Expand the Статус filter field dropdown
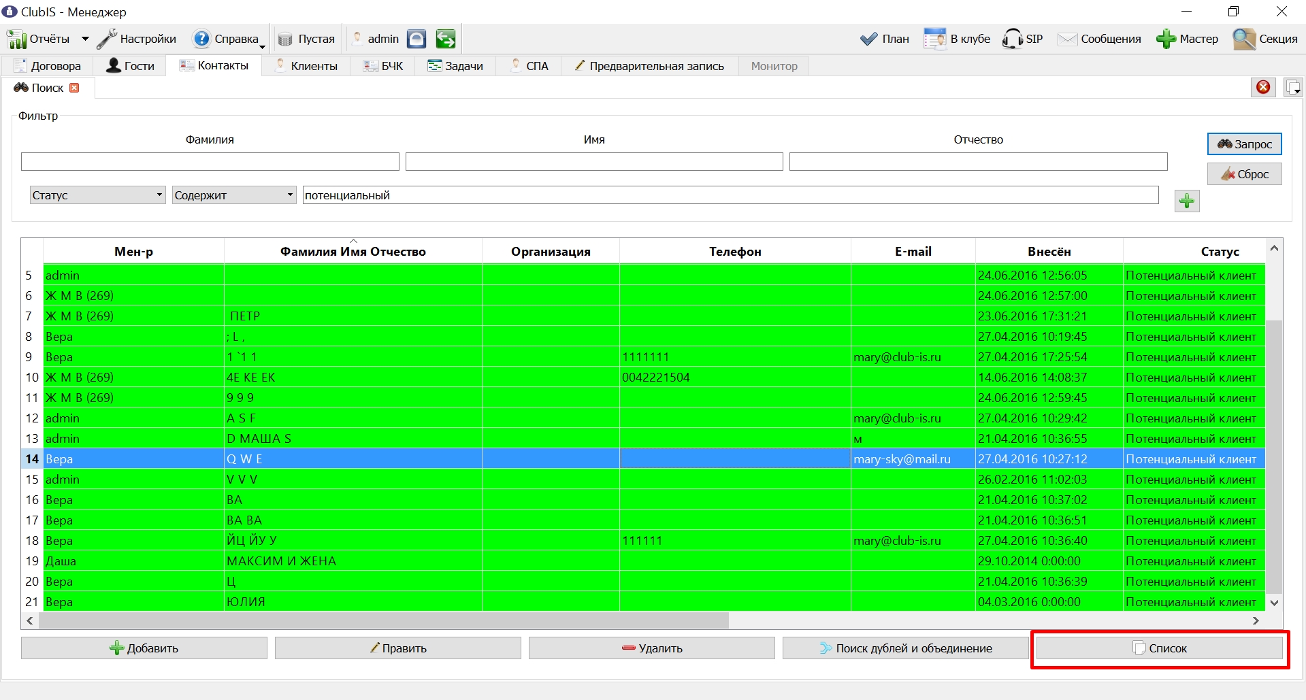 coord(159,195)
